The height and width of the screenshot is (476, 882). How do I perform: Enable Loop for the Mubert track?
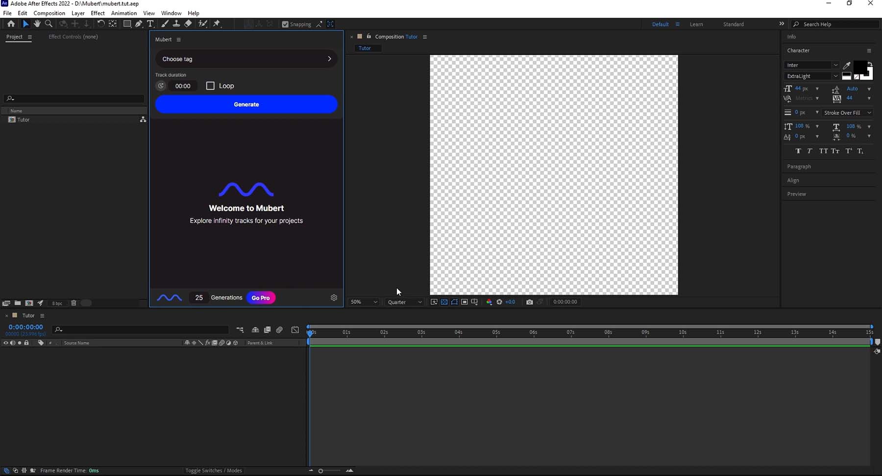pyautogui.click(x=211, y=86)
